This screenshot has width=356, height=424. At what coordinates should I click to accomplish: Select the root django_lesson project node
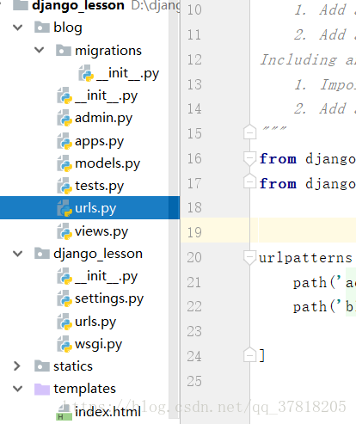point(78,5)
